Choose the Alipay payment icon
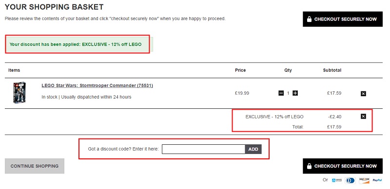Viewport: 390px width, 189px height. pyautogui.click(x=337, y=180)
